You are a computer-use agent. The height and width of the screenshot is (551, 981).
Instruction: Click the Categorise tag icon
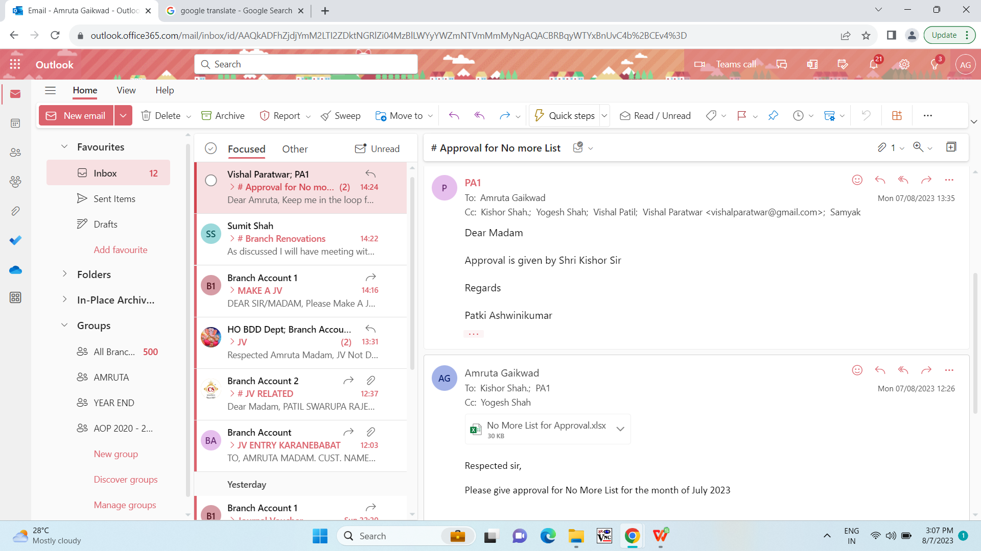711,116
